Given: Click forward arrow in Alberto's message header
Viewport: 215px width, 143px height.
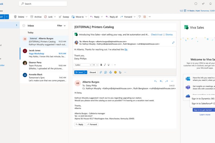Looking at the screenshot, I should click(167, 81).
